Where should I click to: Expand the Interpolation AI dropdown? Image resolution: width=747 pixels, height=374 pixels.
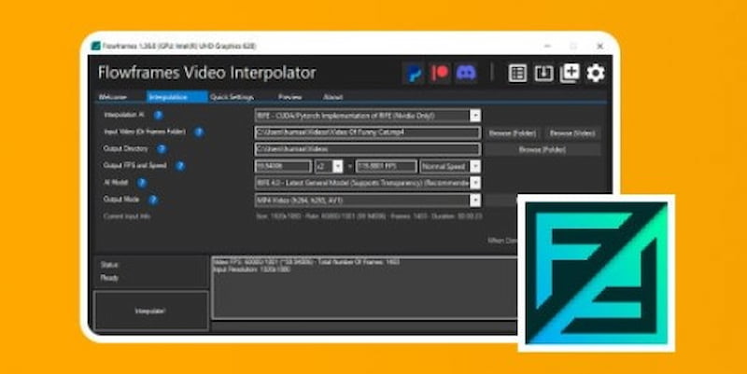tap(475, 116)
